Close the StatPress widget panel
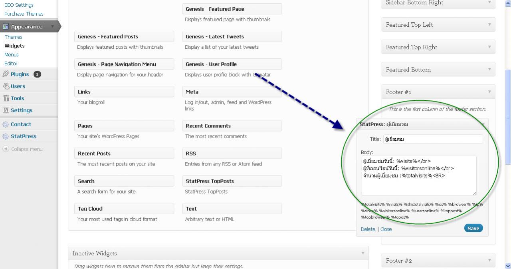This screenshot has width=511, height=269. (x=386, y=229)
